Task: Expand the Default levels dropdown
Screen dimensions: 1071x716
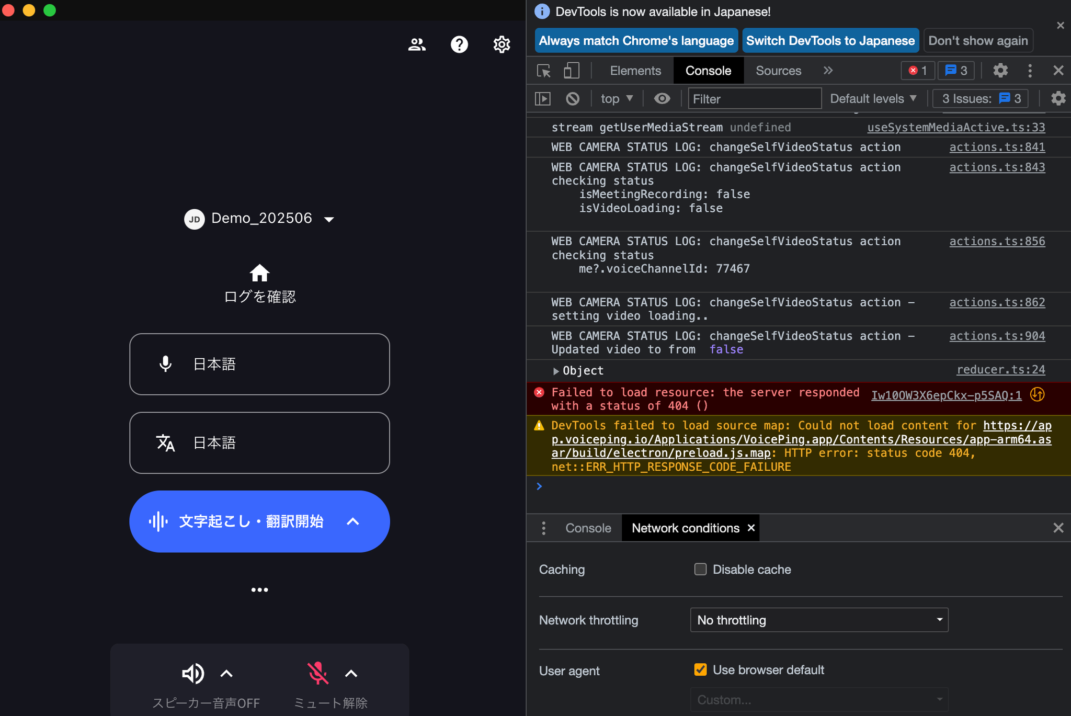Action: [873, 98]
